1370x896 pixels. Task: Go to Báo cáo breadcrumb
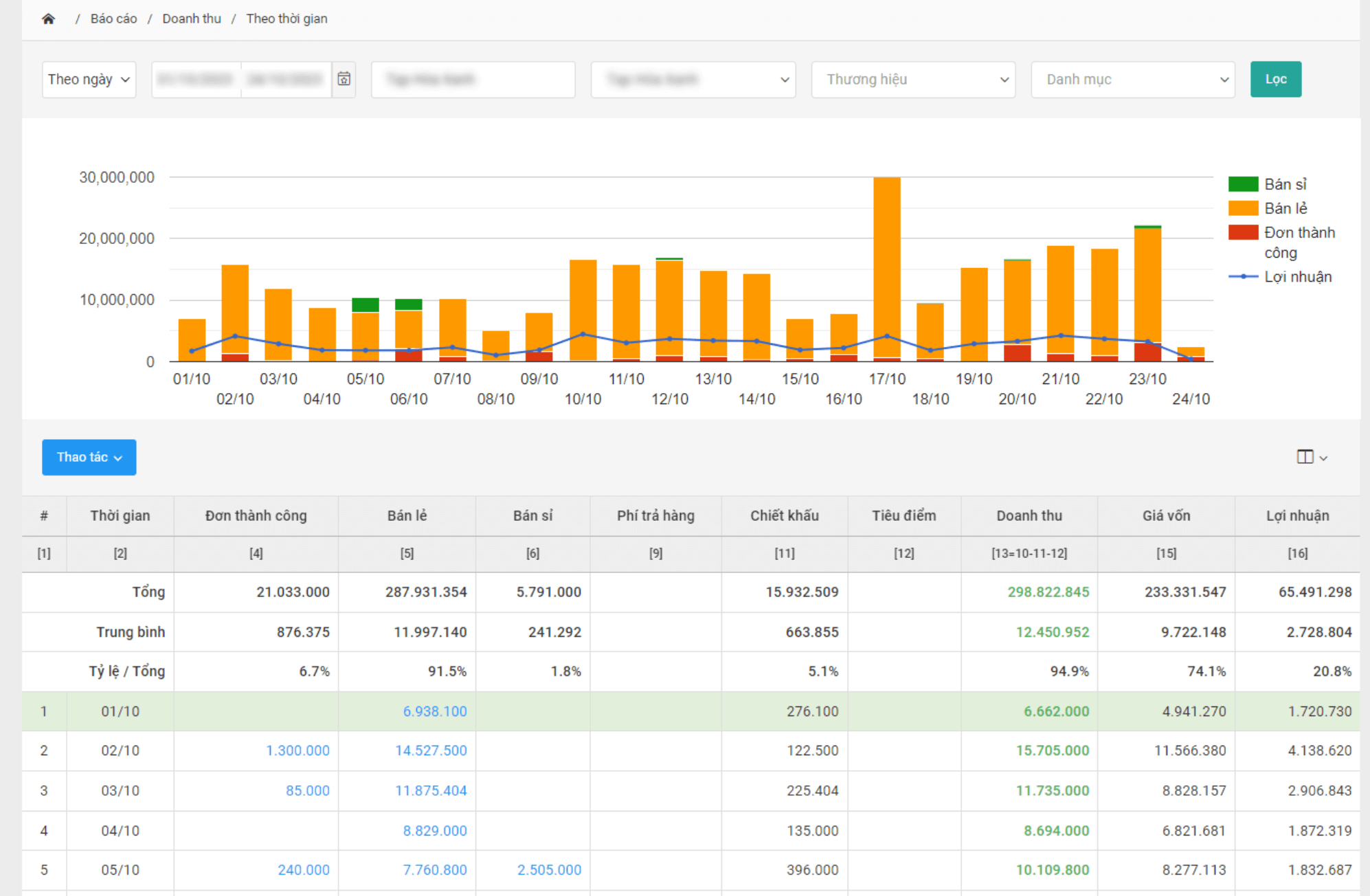113,19
